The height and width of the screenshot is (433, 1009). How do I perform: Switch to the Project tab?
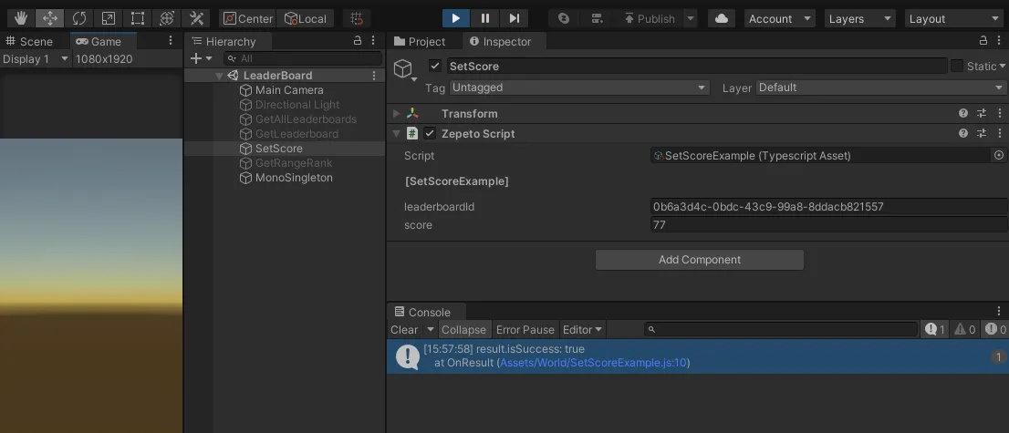click(x=420, y=41)
